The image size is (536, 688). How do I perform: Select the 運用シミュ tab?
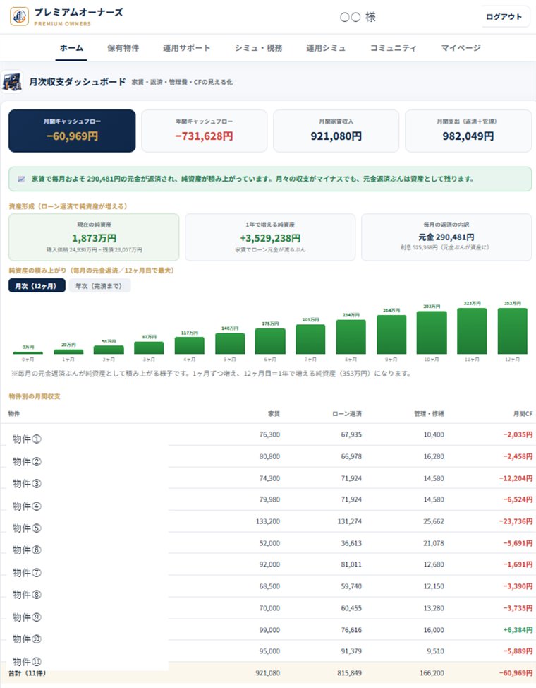pyautogui.click(x=326, y=48)
